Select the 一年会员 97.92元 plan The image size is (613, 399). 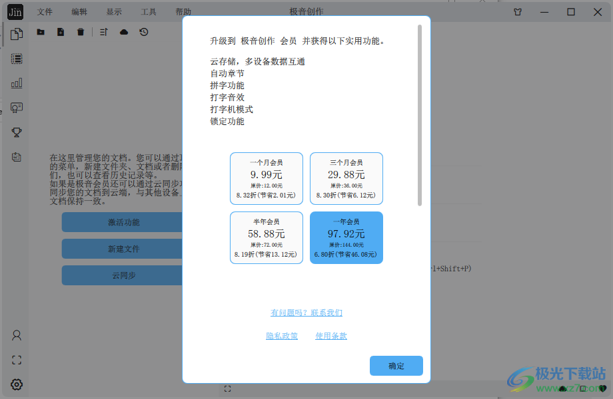pos(346,238)
